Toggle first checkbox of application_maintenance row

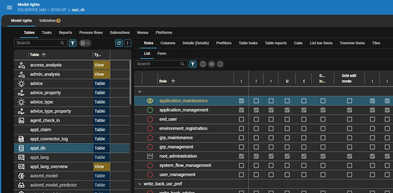tap(241, 101)
